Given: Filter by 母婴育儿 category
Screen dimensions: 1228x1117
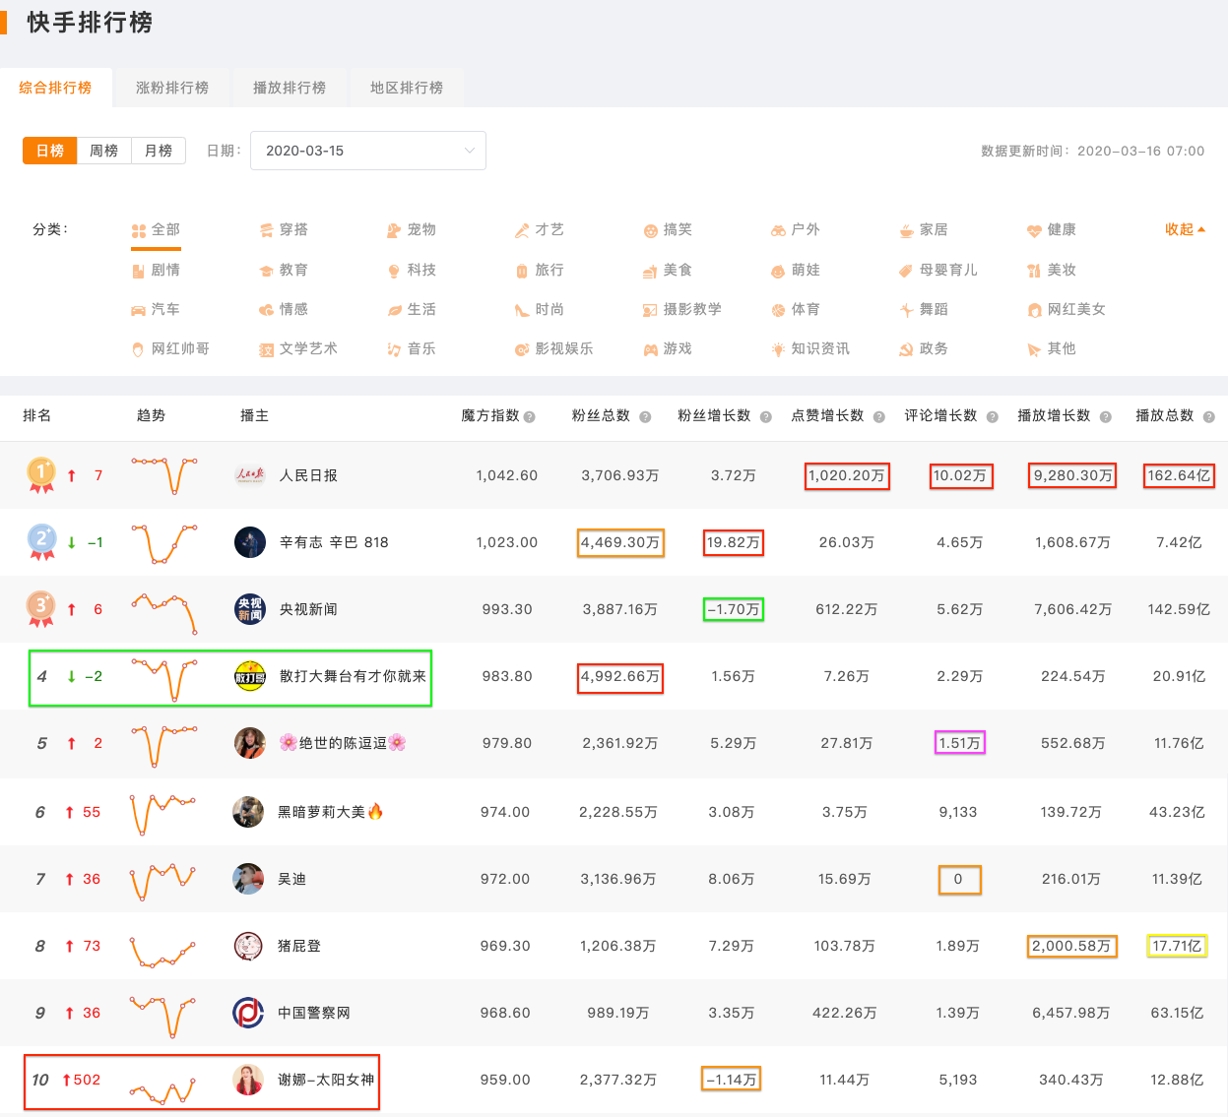Looking at the screenshot, I should point(938,270).
